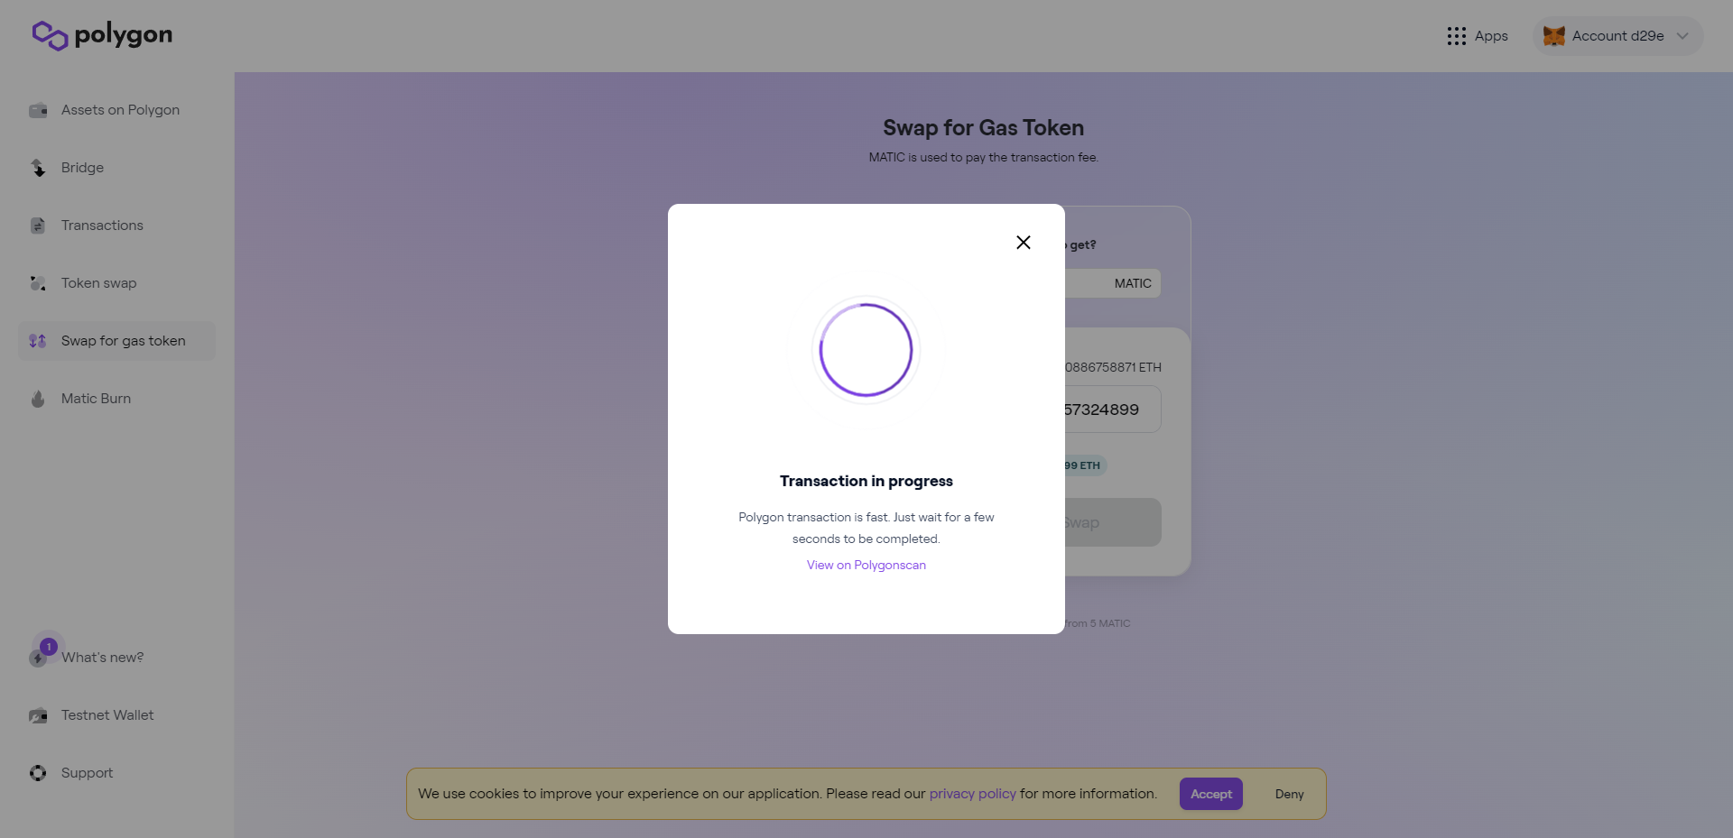The width and height of the screenshot is (1733, 838).
Task: Click the Testnet Wallet icon
Action: pyautogui.click(x=38, y=715)
